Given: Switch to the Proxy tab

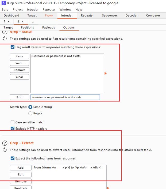Looking at the screenshot, I should coord(49,16).
